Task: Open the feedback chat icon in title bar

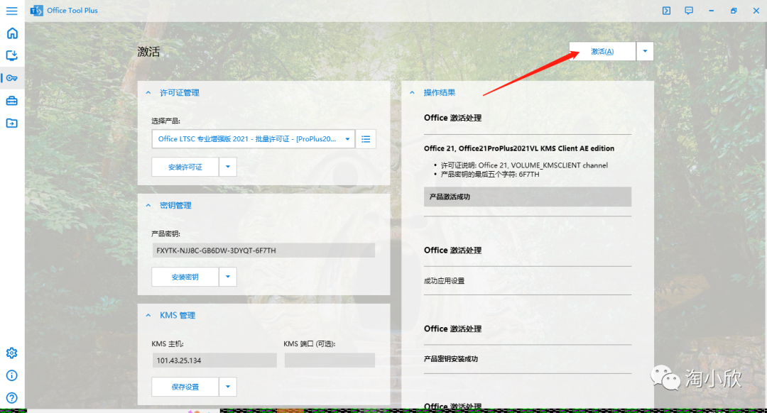Action: tap(689, 10)
